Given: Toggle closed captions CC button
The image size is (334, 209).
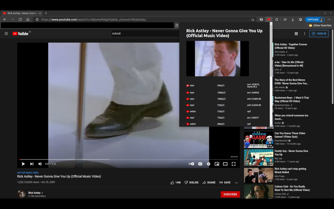Looking at the screenshot, I should pos(200,164).
